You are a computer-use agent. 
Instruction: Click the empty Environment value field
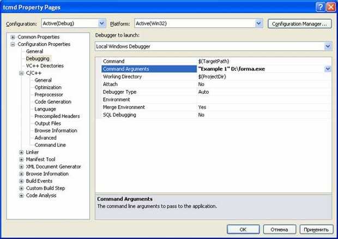(264, 99)
